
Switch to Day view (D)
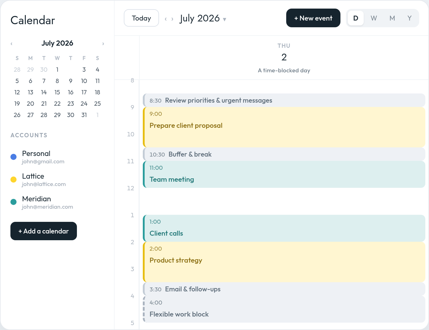pyautogui.click(x=356, y=18)
